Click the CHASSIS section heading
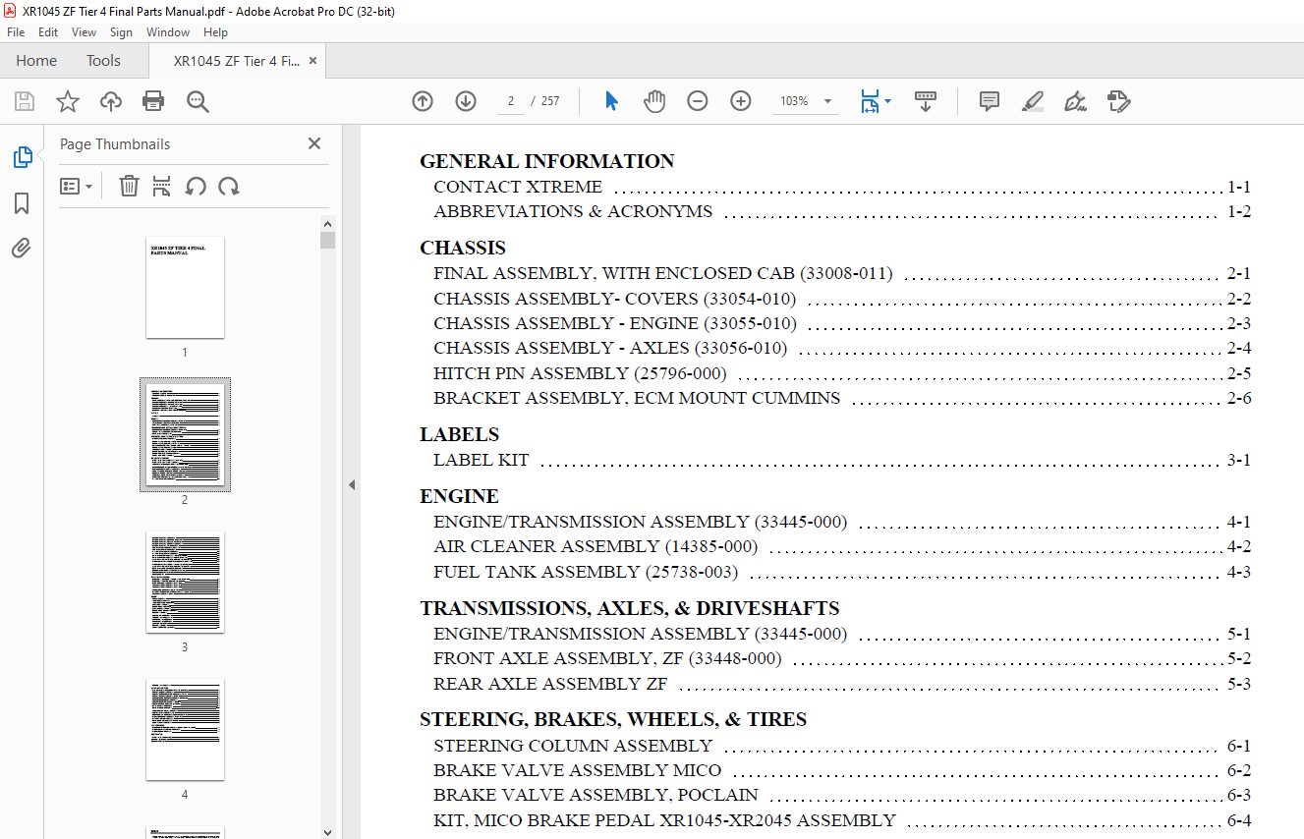The width and height of the screenshot is (1304, 839). pos(463,248)
